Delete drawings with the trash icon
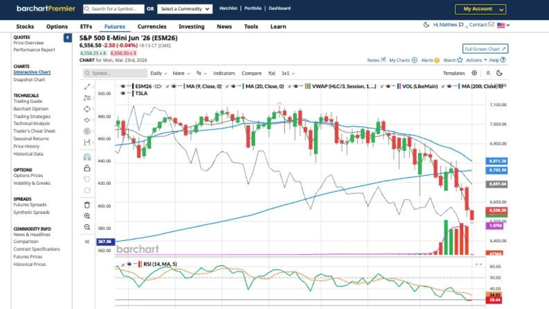The height and width of the screenshot is (309, 549). [x=87, y=205]
